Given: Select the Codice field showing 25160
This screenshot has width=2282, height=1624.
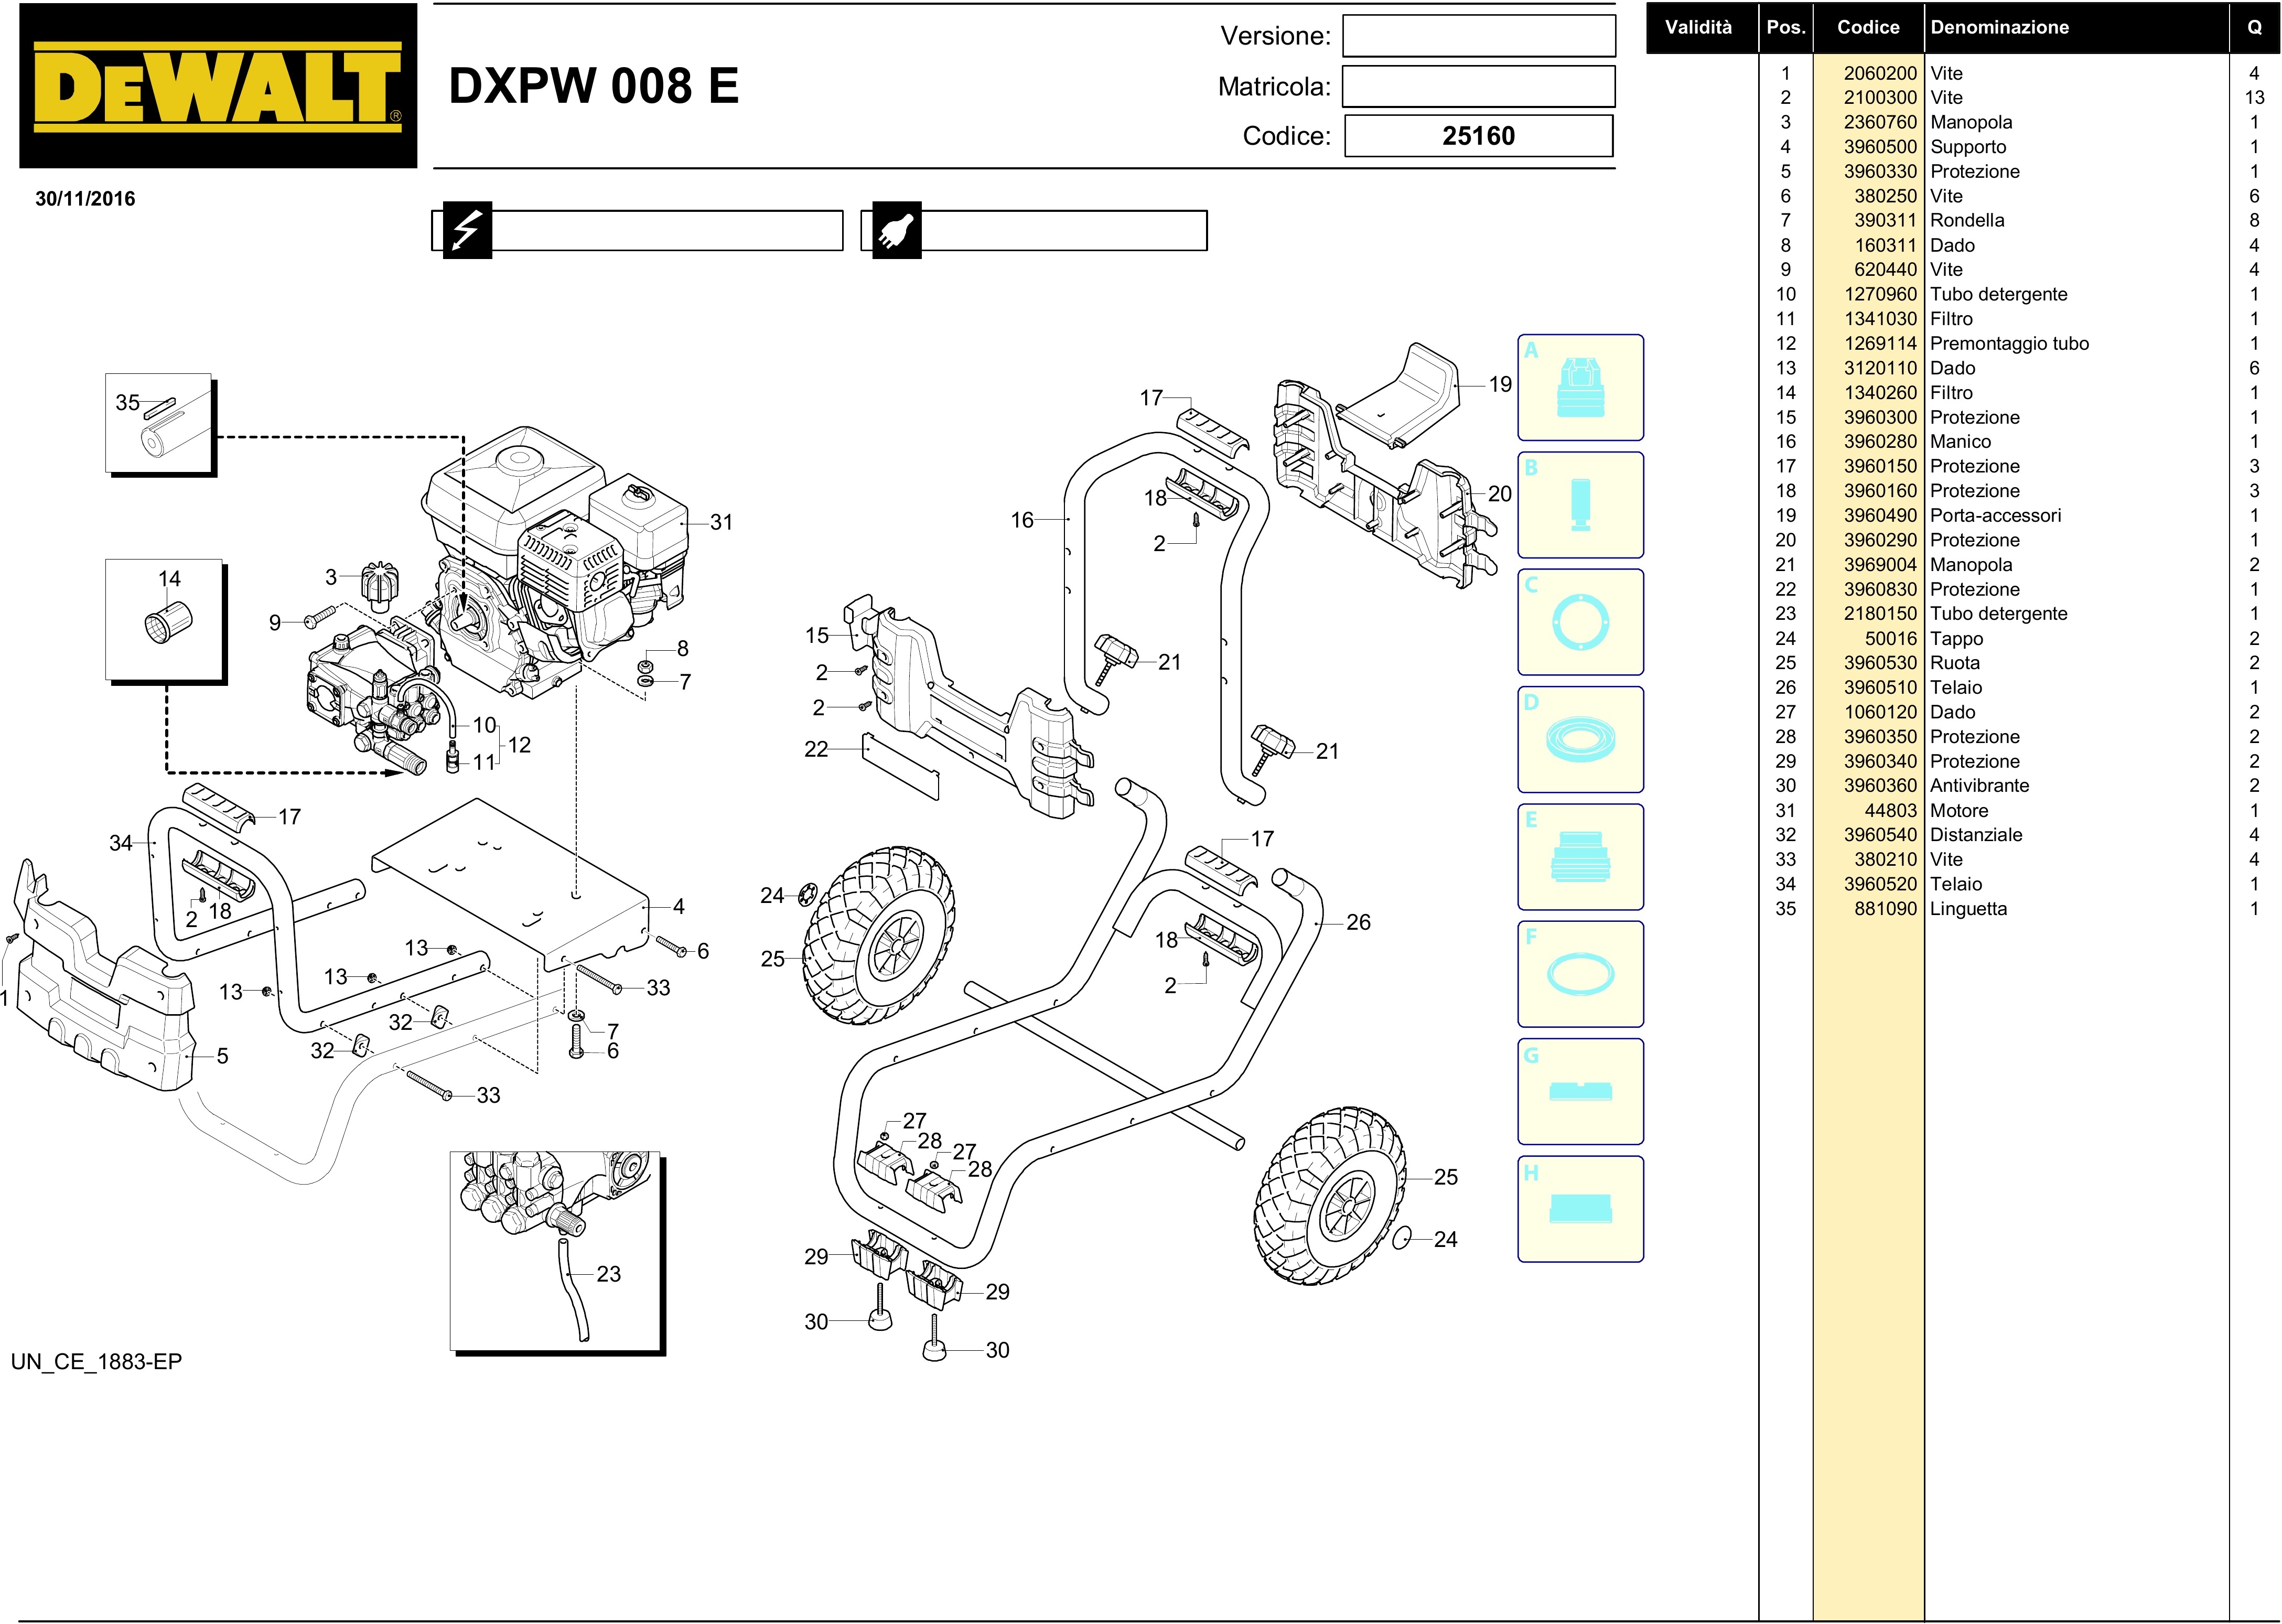Looking at the screenshot, I should click(1478, 136).
